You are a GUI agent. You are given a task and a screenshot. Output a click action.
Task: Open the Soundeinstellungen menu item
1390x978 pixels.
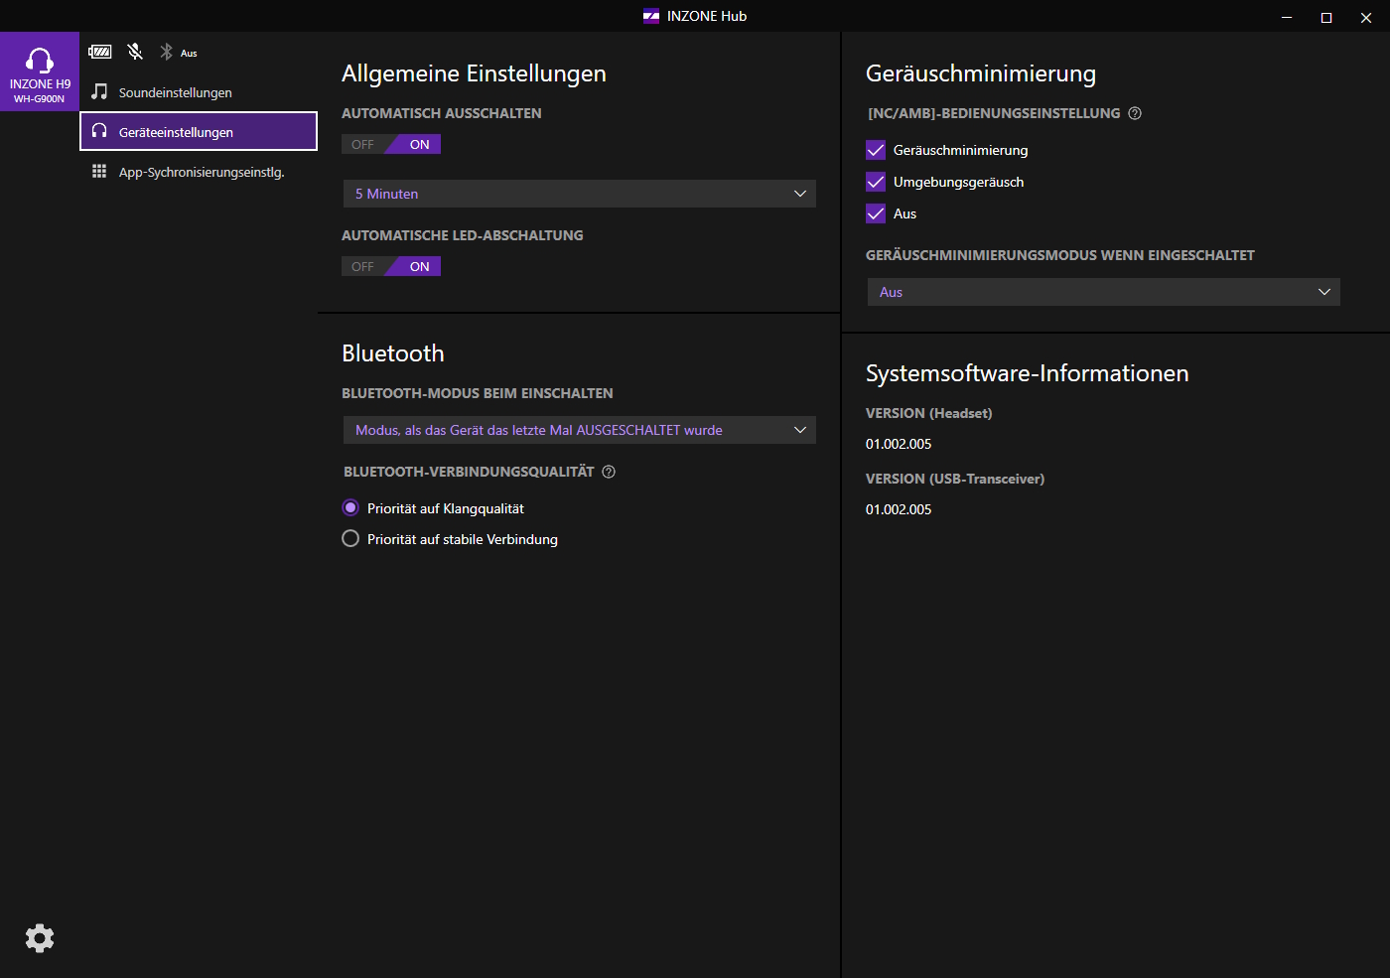199,91
